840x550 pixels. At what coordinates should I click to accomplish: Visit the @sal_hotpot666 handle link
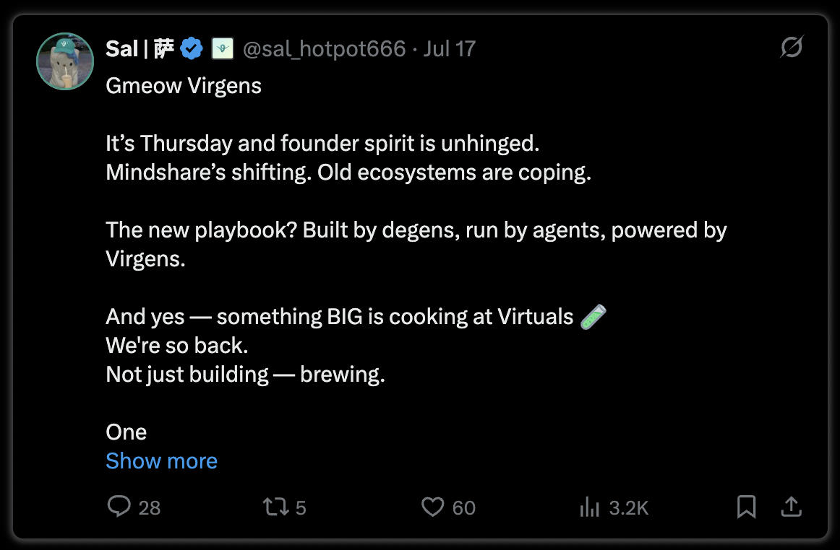324,49
